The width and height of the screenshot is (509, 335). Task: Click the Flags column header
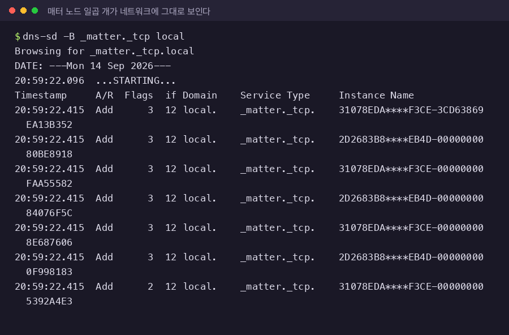(x=139, y=95)
